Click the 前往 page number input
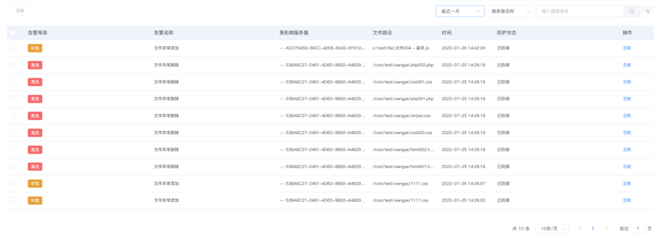The height and width of the screenshot is (239, 659). coord(638,228)
